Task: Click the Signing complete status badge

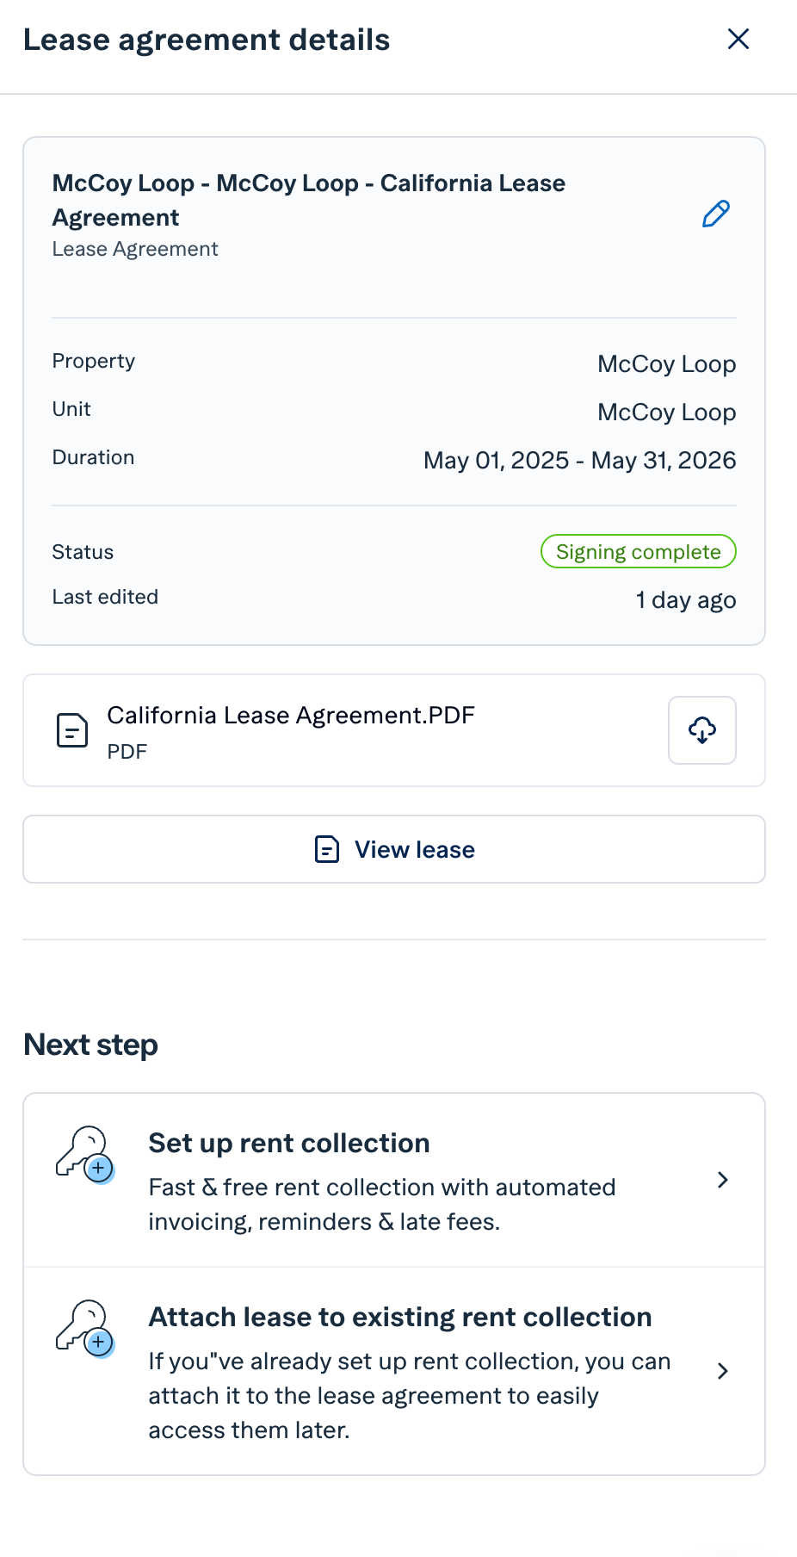Action: 639,551
